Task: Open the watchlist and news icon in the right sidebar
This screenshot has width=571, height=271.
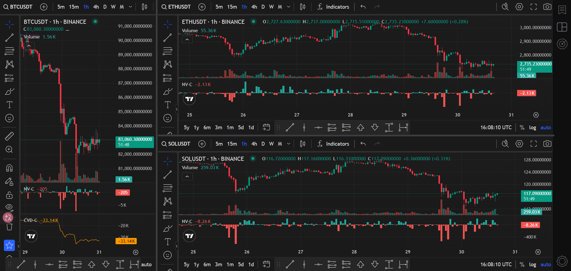Action: click(562, 10)
